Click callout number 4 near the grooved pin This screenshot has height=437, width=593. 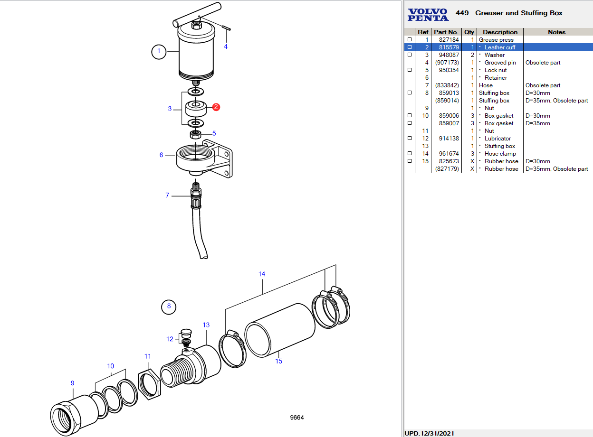click(x=226, y=46)
